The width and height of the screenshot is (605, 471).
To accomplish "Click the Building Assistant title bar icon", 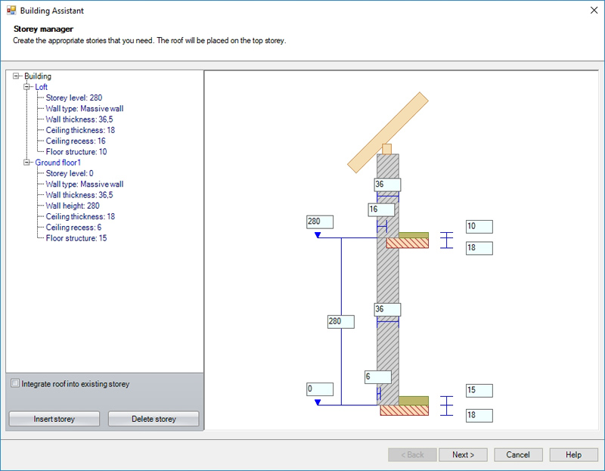I will point(11,11).
